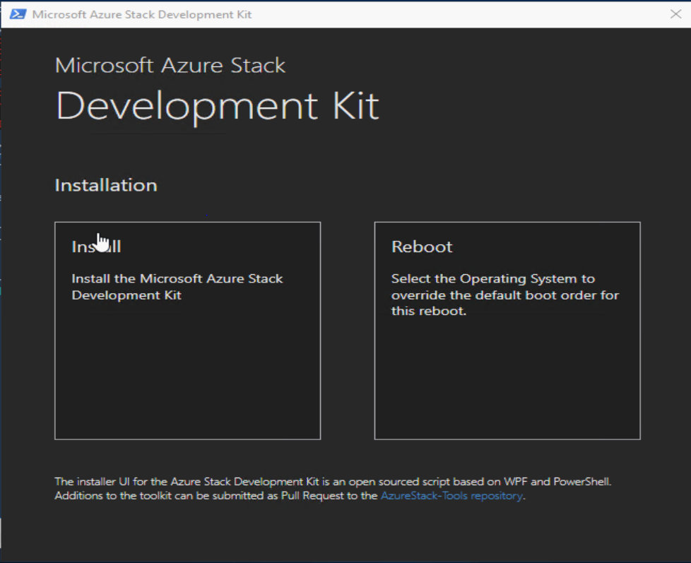
Task: Click the "The installer UI for the" footer sentence
Action: pyautogui.click(x=112, y=482)
